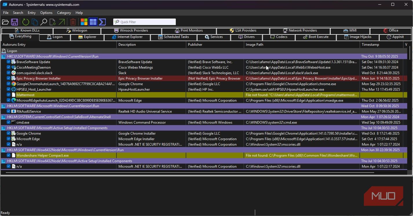Uncheck Epic Privacy Browser Installer entry
The height and width of the screenshot is (216, 413).
(x=9, y=78)
